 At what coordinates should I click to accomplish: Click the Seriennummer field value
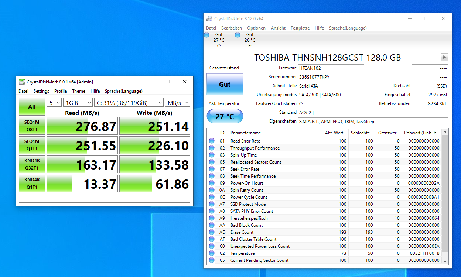tap(331, 77)
